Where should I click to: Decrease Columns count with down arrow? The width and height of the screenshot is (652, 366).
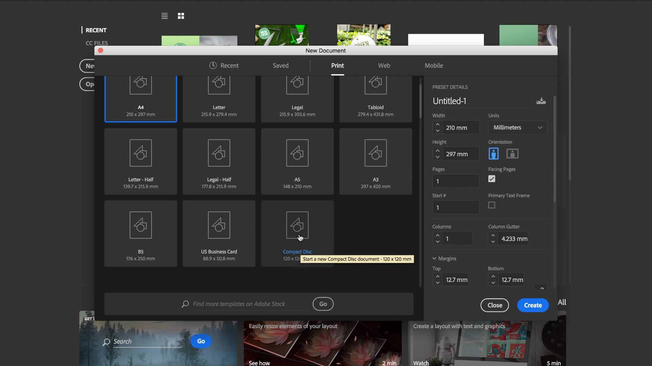click(438, 242)
